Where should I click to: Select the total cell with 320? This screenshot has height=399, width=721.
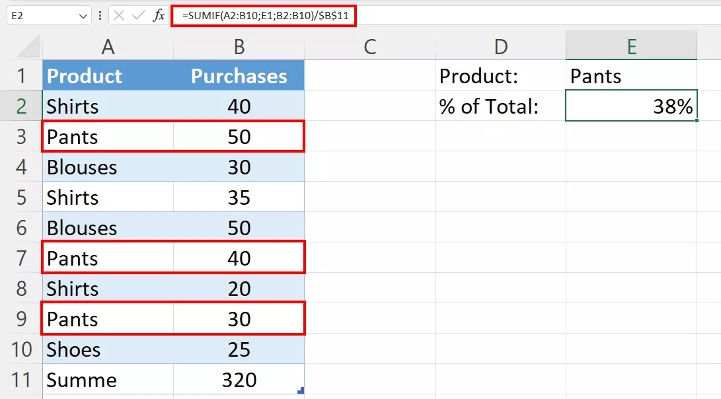(x=239, y=380)
